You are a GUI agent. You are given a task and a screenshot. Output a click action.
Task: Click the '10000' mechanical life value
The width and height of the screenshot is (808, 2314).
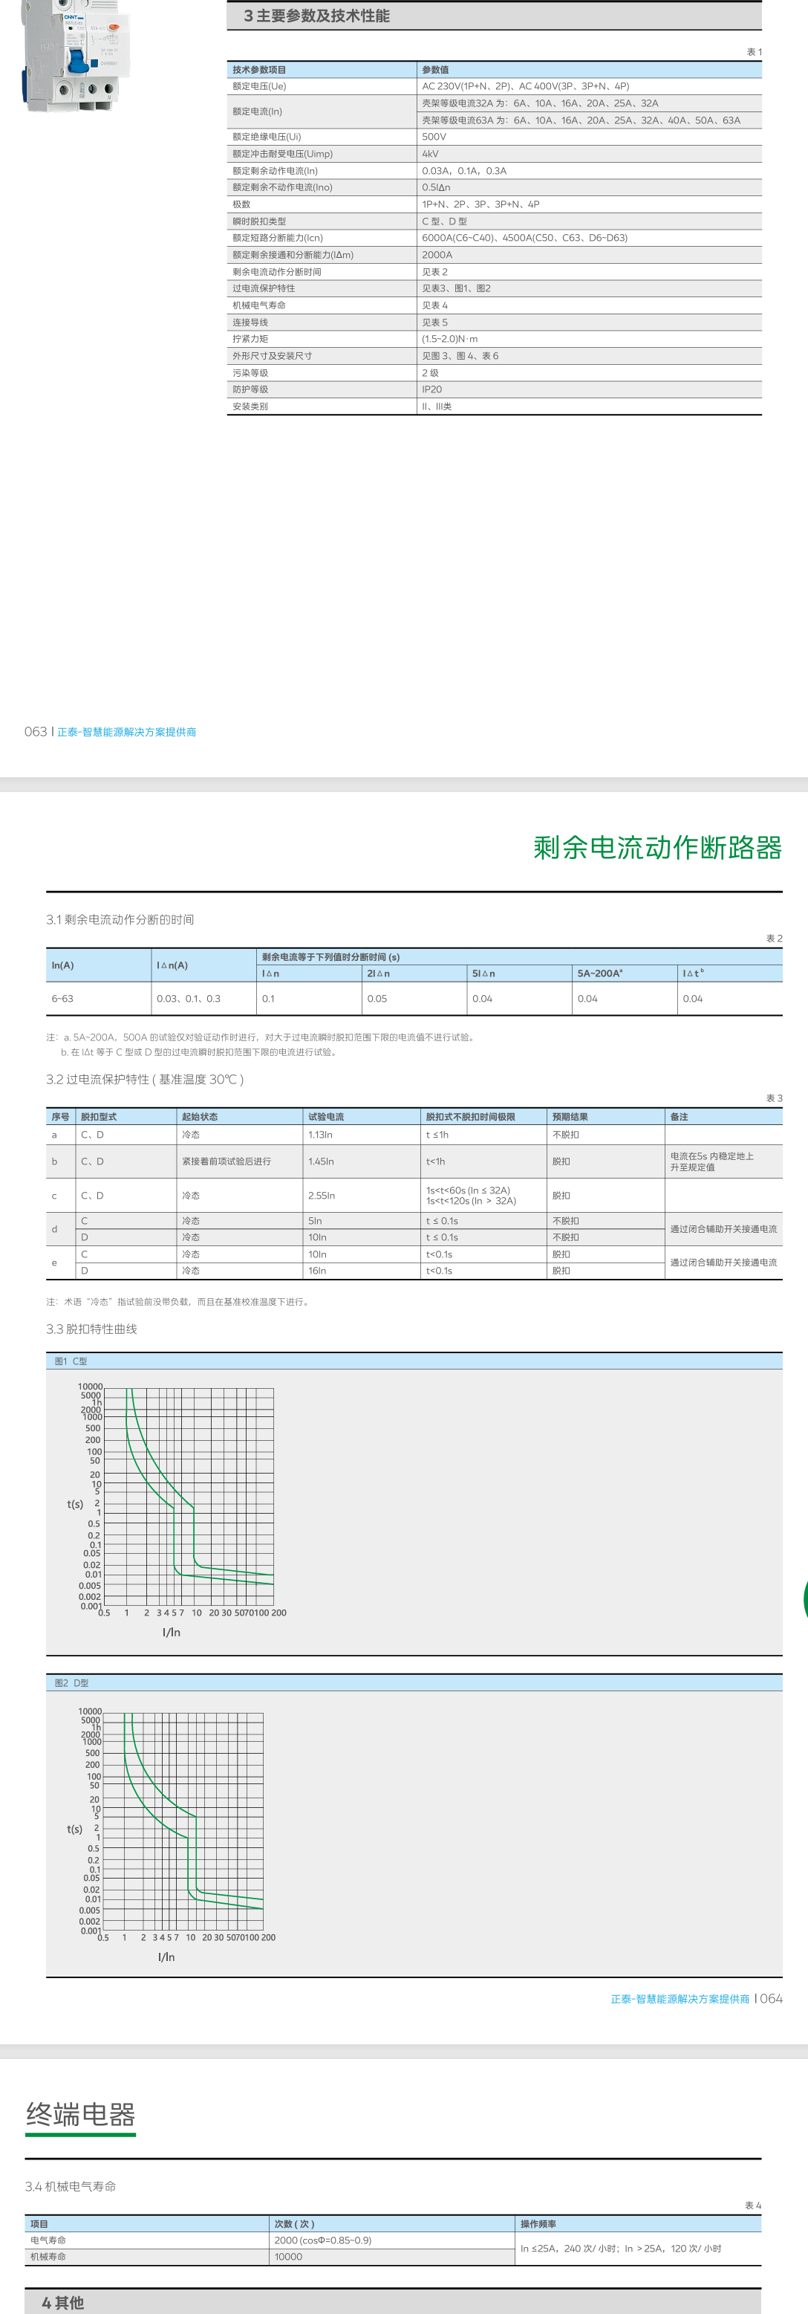(288, 2257)
